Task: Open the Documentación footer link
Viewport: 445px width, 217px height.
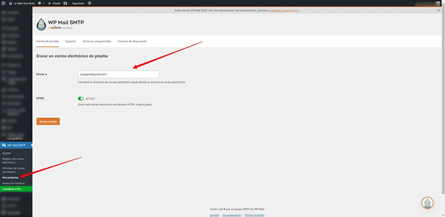Action: 232,215
